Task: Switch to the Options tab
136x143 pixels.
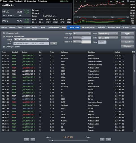Action: (x=35, y=27)
